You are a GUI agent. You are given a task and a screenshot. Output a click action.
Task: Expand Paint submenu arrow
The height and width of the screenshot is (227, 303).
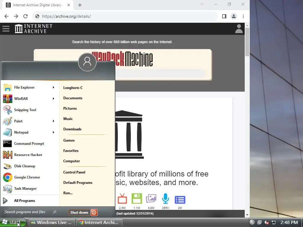click(x=53, y=121)
